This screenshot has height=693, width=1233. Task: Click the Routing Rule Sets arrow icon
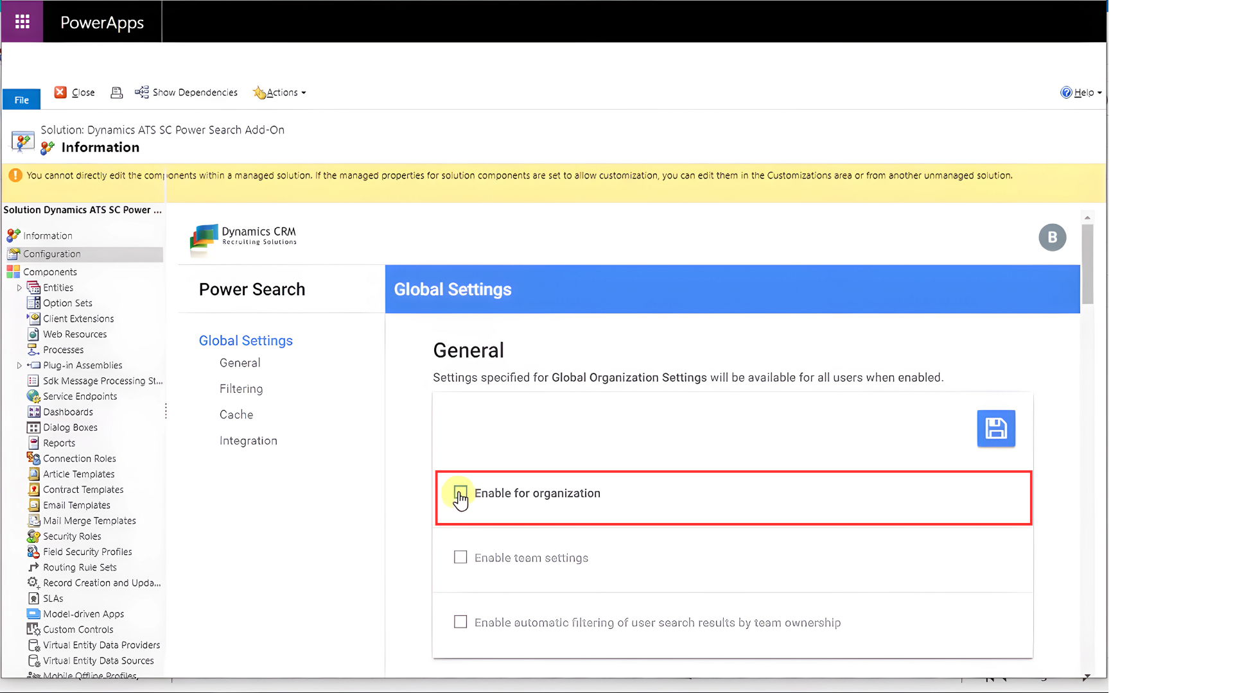tap(33, 567)
